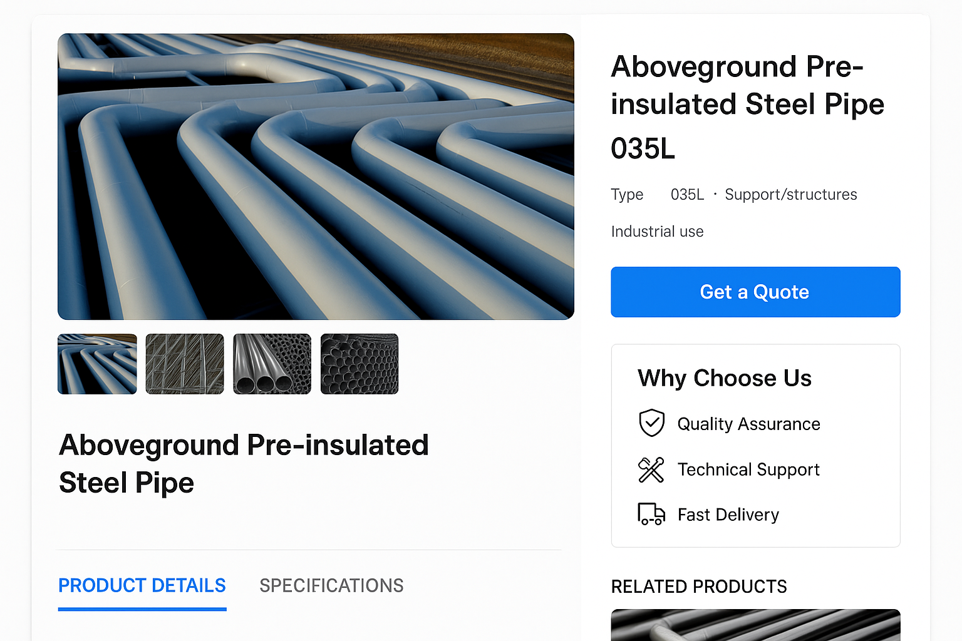Select the steel framework gallery thumbnail
Viewport: 962px width, 641px height.
click(x=185, y=364)
